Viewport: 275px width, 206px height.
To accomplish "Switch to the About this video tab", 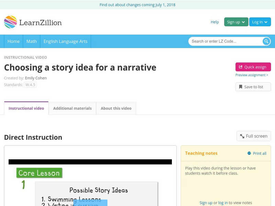I will click(x=116, y=108).
